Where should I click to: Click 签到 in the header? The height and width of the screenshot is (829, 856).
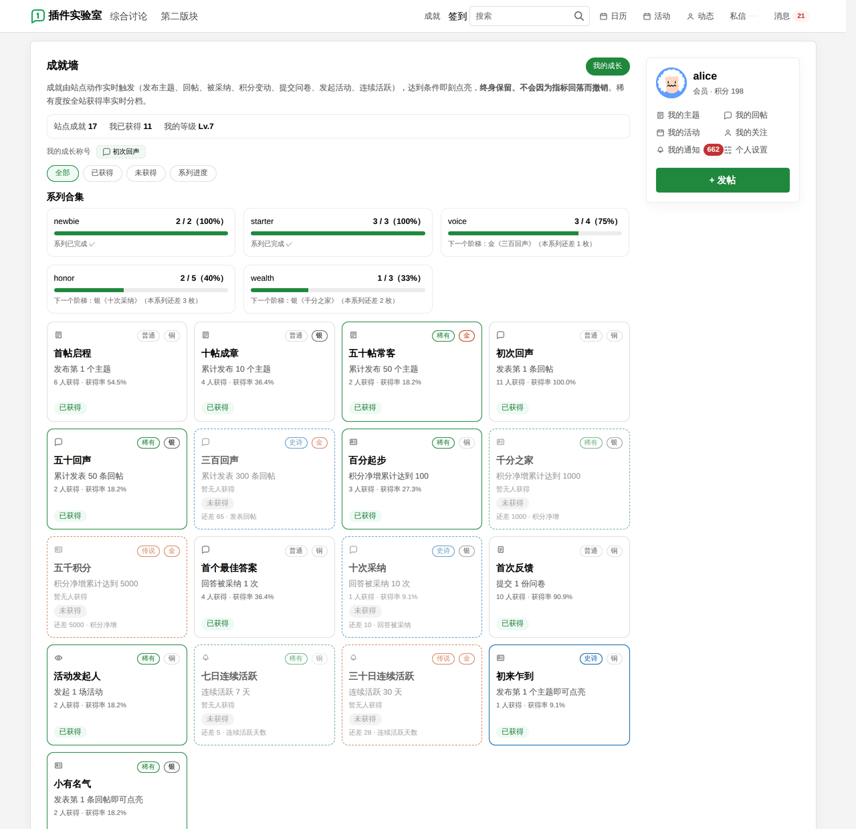click(x=457, y=16)
